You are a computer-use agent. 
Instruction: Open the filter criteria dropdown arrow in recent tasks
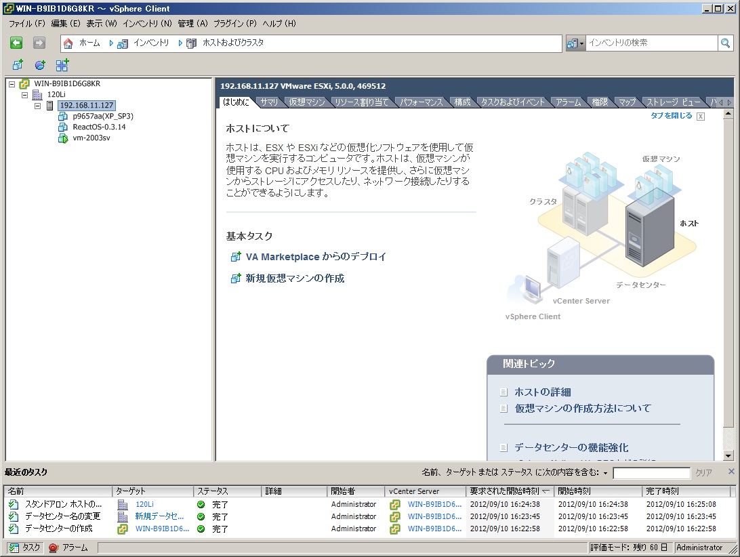pyautogui.click(x=606, y=473)
